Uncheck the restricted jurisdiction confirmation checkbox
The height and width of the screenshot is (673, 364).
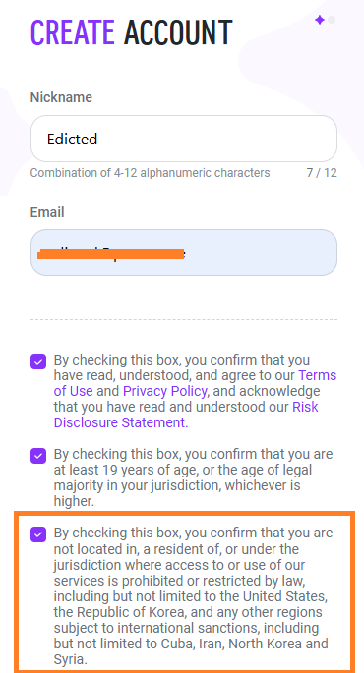point(38,534)
